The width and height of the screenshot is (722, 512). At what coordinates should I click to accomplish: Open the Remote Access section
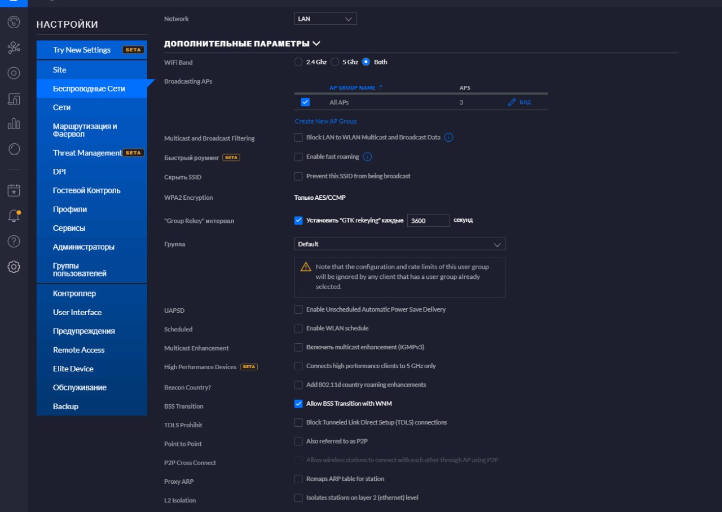pos(92,350)
